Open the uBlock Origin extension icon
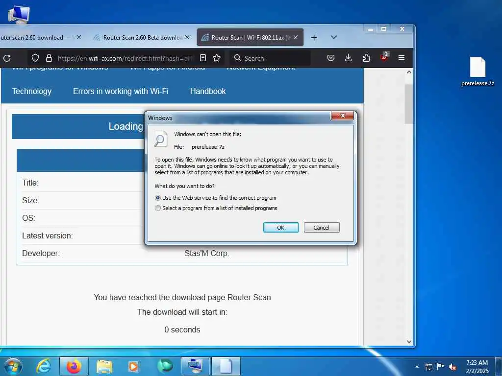The image size is (502, 376). 384,57
